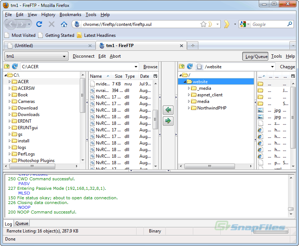Image resolution: width=299 pixels, height=246 pixels.
Task: Go up one folder in the local pane
Action: pos(7,66)
